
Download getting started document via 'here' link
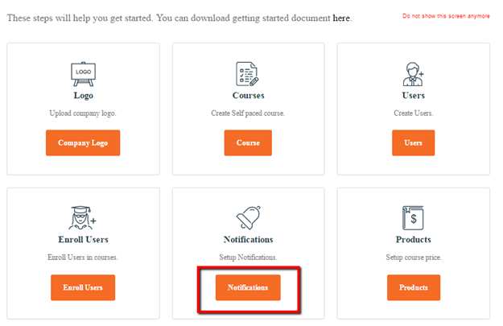click(x=341, y=18)
